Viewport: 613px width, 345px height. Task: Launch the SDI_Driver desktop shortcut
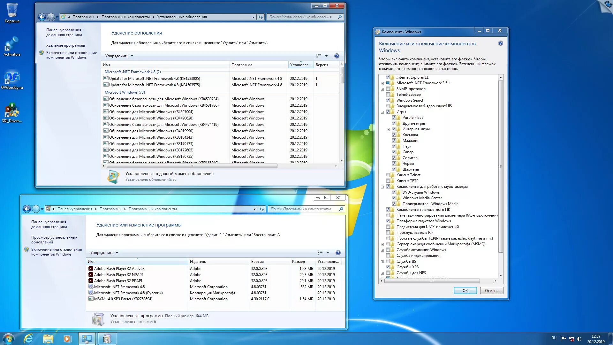click(12, 110)
